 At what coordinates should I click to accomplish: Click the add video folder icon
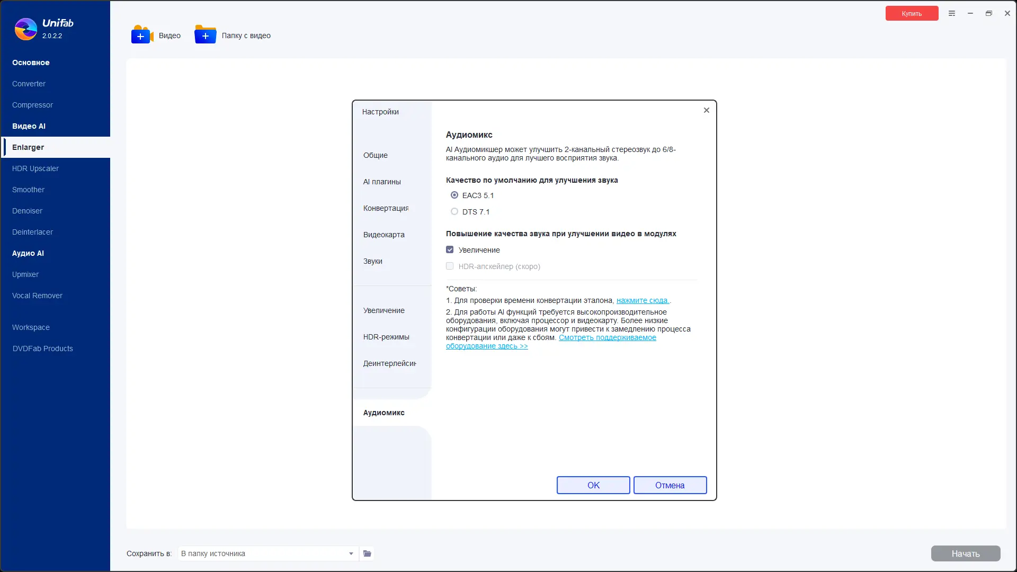coord(206,35)
